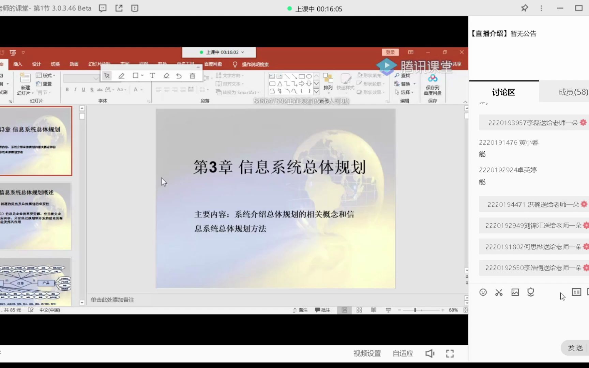The height and width of the screenshot is (368, 589).
Task: Click the Comments button in status bar
Action: click(x=322, y=310)
